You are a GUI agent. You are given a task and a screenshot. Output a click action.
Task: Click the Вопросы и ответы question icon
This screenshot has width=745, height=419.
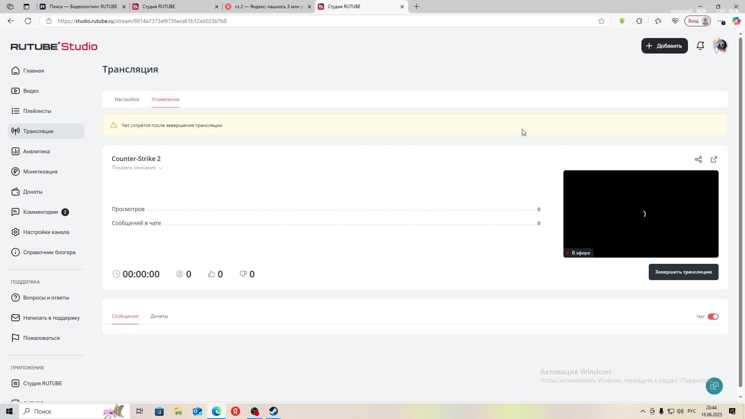point(16,298)
